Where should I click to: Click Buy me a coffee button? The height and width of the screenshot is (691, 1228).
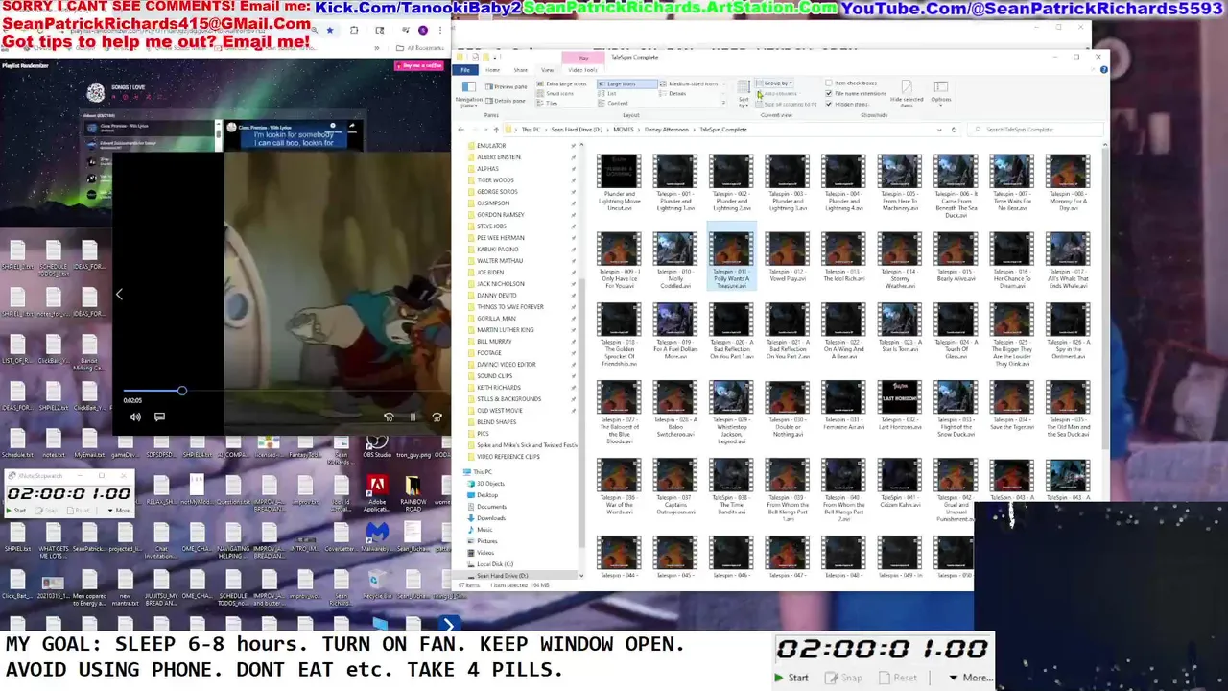pos(420,65)
